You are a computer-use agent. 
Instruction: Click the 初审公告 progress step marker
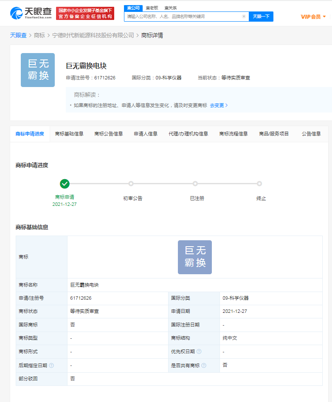point(131,183)
